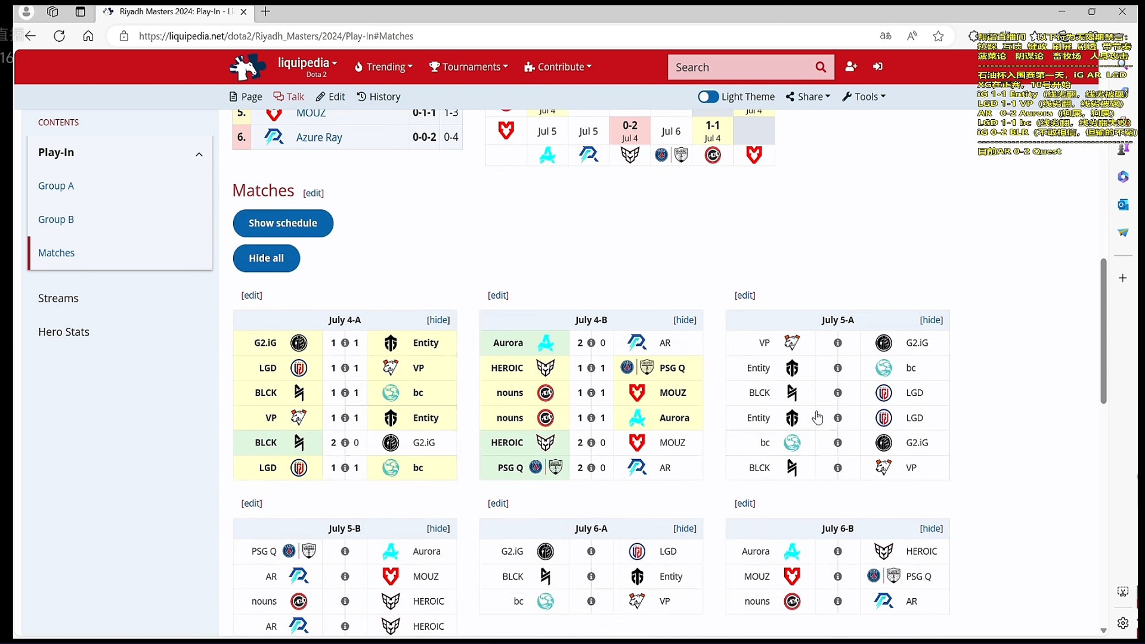1145x644 pixels.
Task: Hide the July 4-A match group
Action: [x=438, y=320]
